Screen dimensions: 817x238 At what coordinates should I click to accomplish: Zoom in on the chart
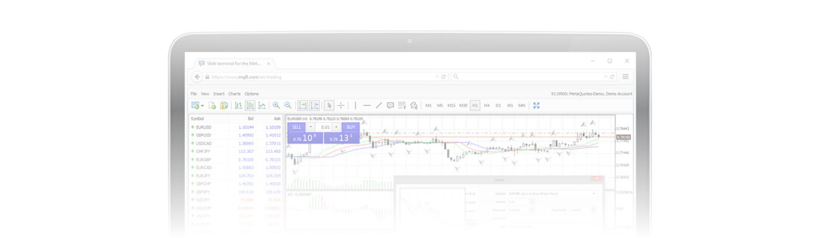(x=276, y=105)
